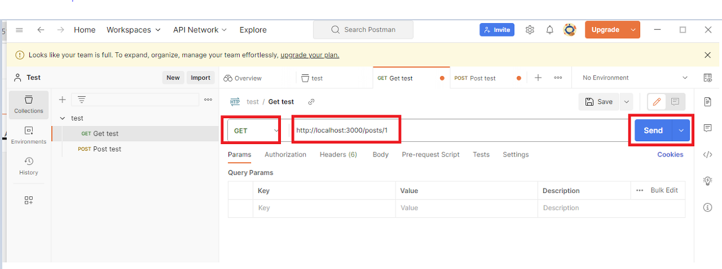Image resolution: width=722 pixels, height=269 pixels.
Task: Open the notifications bell
Action: [549, 30]
